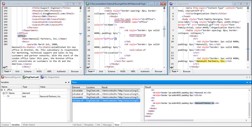Close the Trace panel with its X icon
The height and width of the screenshot is (127, 252).
(x=250, y=82)
